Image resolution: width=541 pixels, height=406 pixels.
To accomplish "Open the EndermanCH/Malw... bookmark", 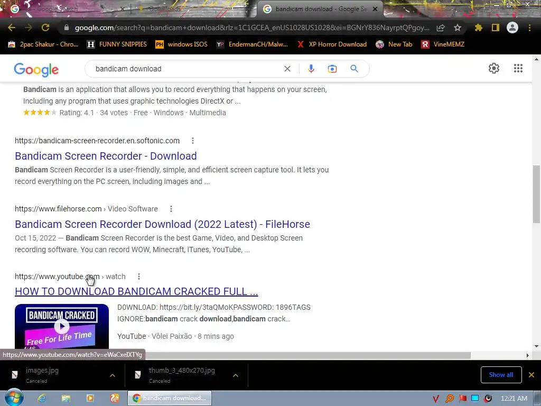I will coord(252,44).
